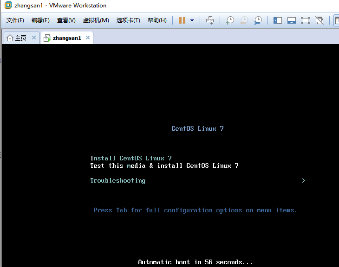
Task: Click the Press Tab configuration hint text
Action: click(195, 210)
